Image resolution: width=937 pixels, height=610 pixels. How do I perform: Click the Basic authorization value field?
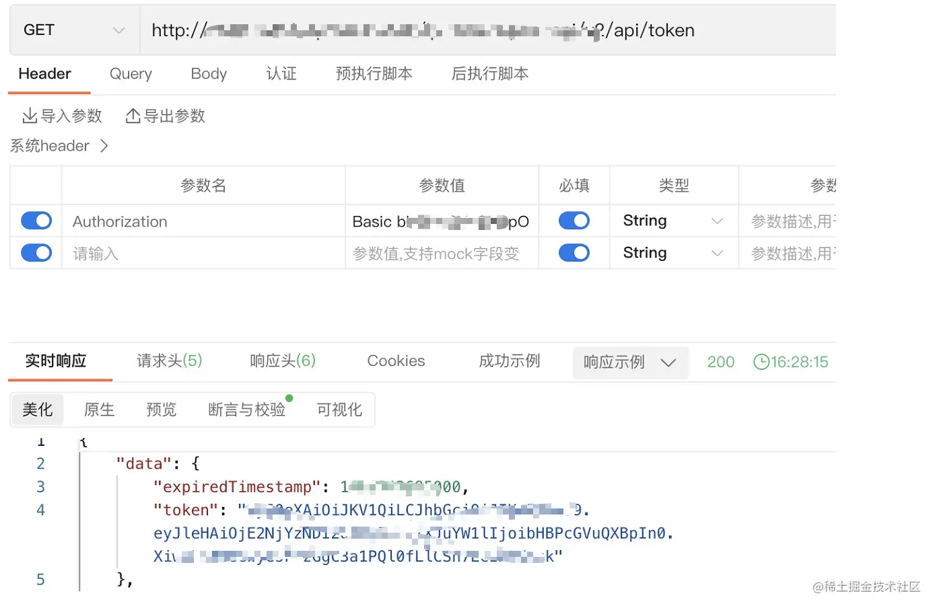[x=442, y=221]
